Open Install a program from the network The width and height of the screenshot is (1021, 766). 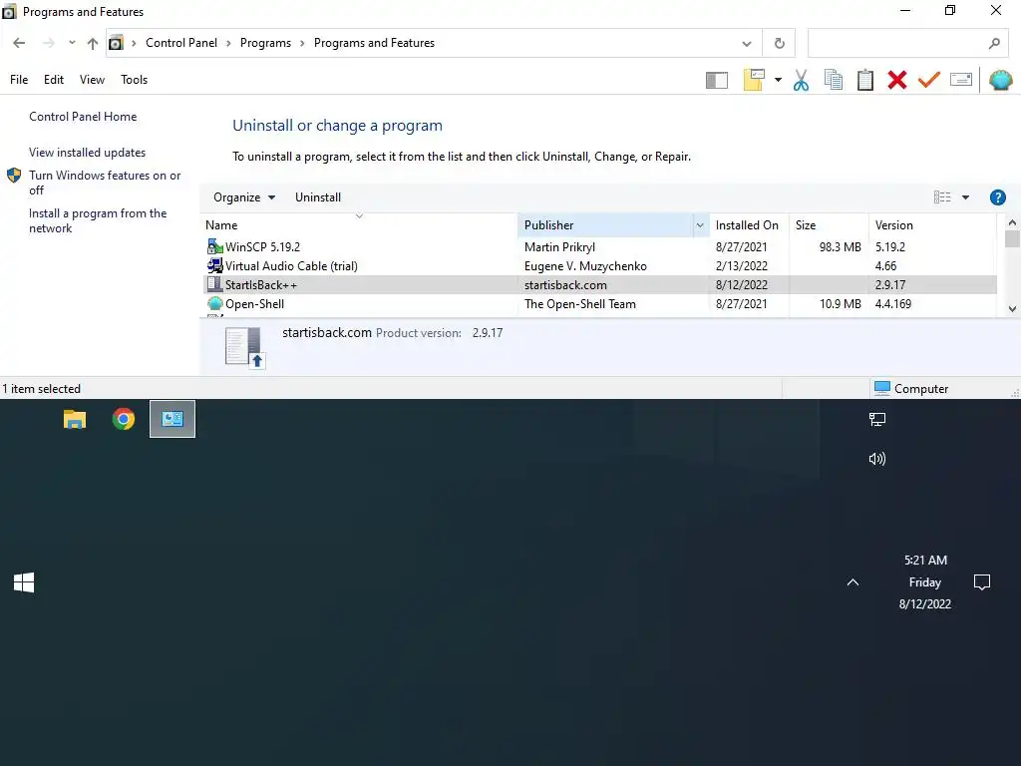[98, 220]
